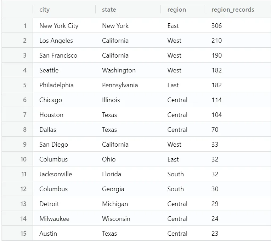This screenshot has height=241, width=271.
Task: Click the Ohio state cell
Action: coord(109,159)
